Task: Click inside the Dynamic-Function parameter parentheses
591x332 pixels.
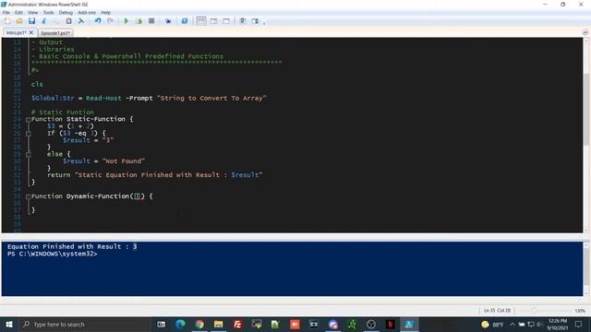Action: (x=138, y=196)
